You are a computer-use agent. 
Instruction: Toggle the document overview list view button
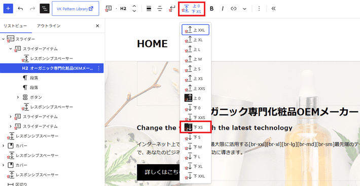pos(45,9)
